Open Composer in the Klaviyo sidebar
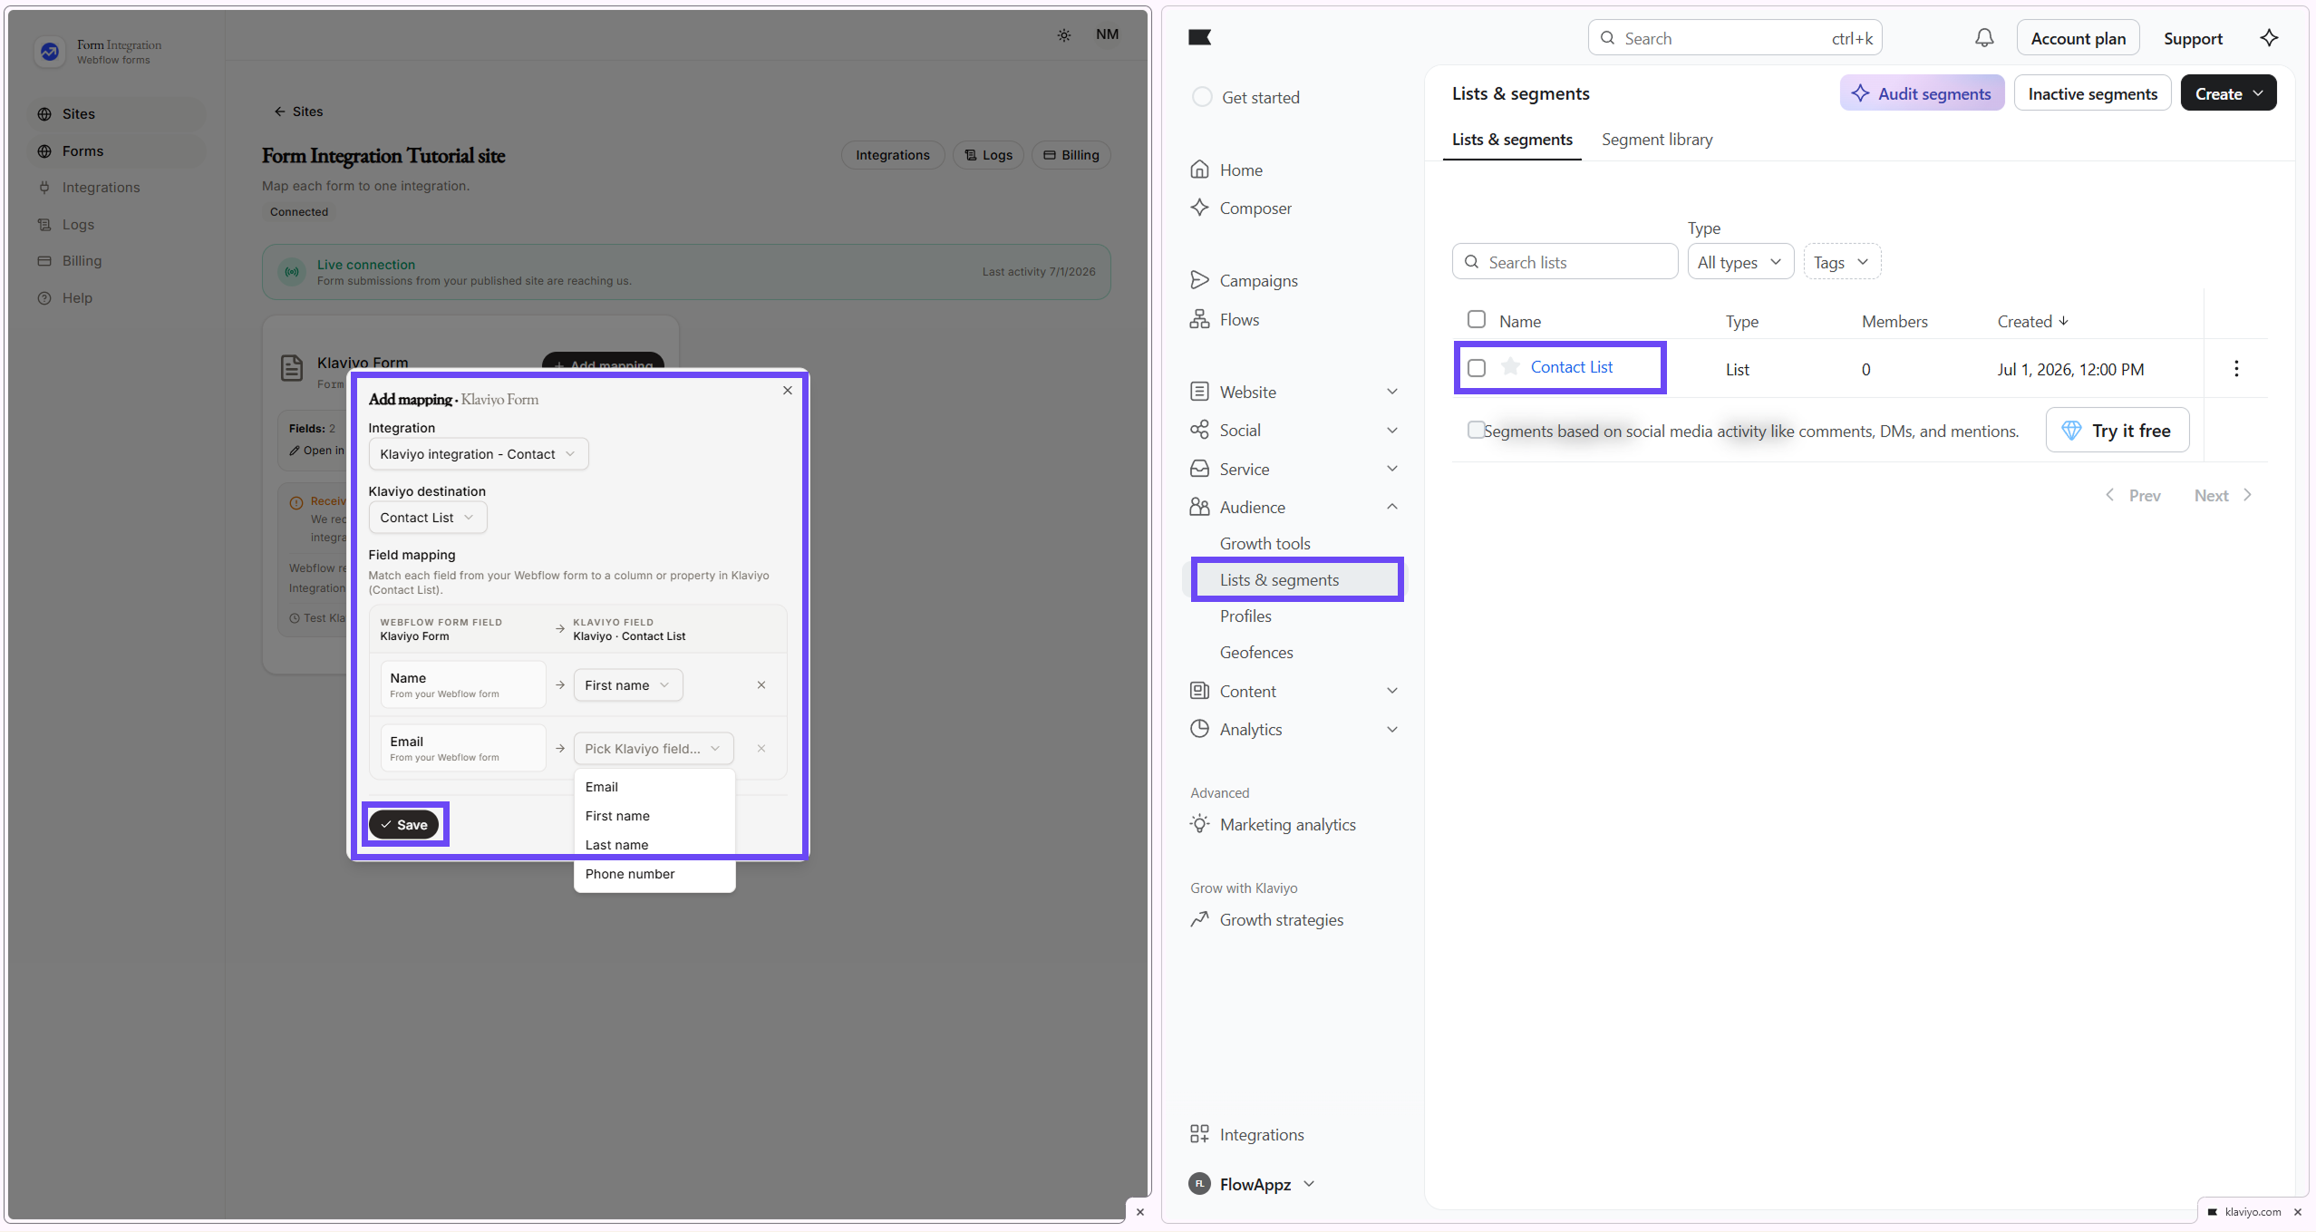The width and height of the screenshot is (2316, 1232). point(1241,208)
